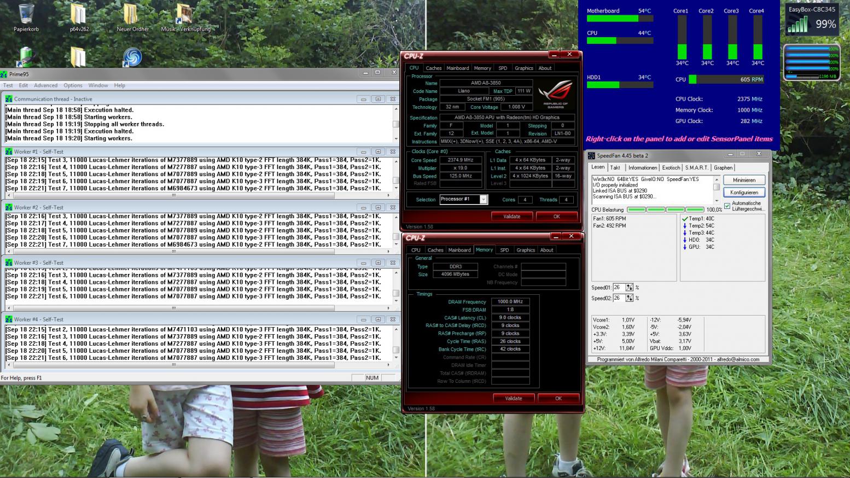
Task: Switch to Mainboard tab in upper CPU-Z window
Action: [458, 68]
